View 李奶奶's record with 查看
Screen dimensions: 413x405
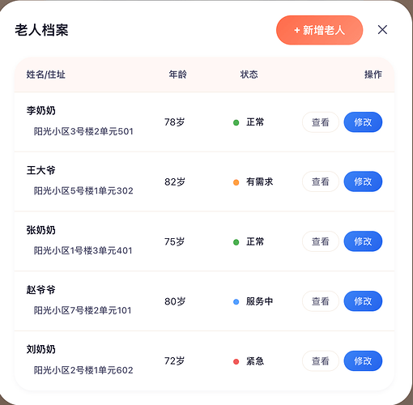(x=321, y=122)
